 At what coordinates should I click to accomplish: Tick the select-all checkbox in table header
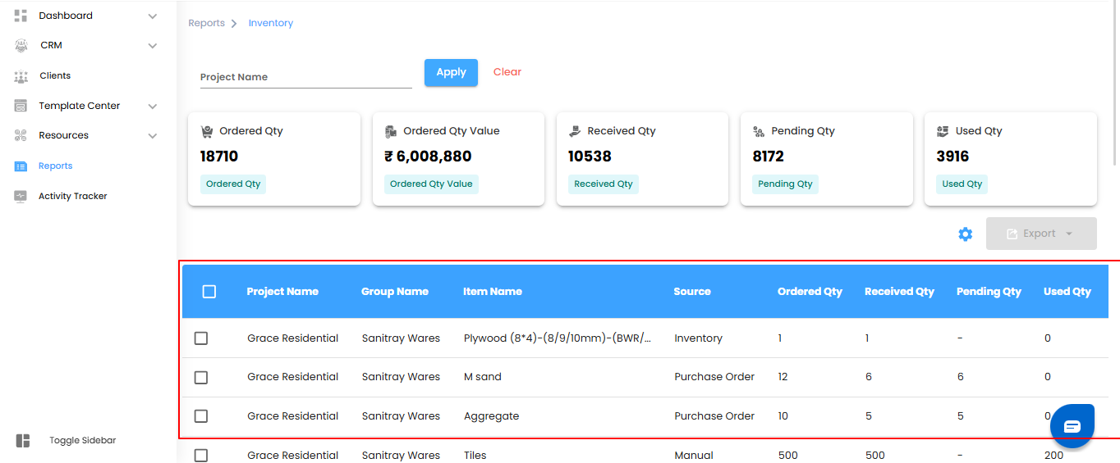[x=209, y=292]
